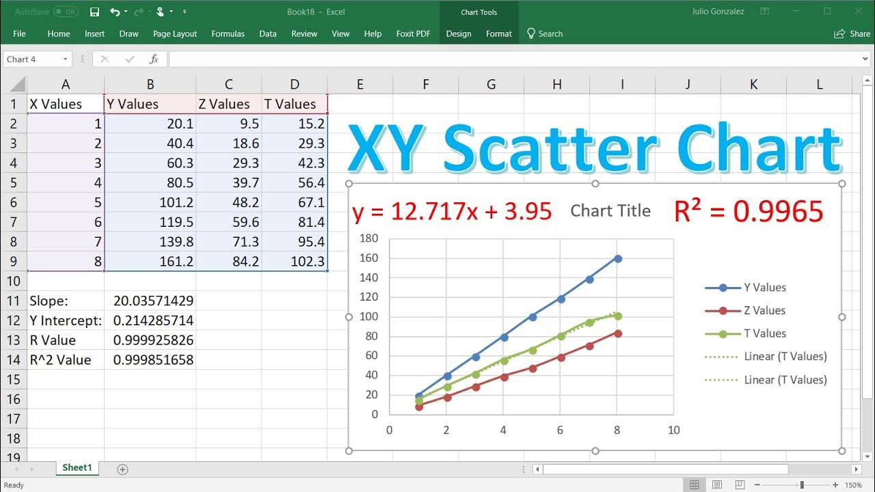
Task: Click the New Sheet plus icon
Action: 122,469
